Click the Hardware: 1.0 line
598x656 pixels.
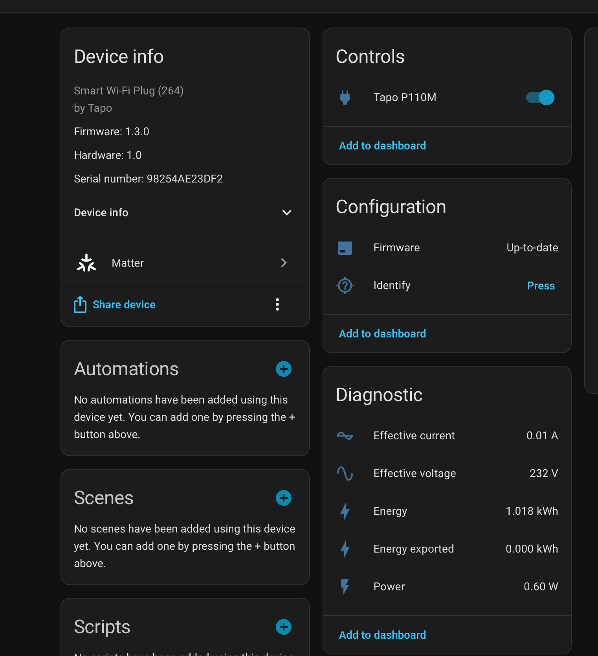108,155
